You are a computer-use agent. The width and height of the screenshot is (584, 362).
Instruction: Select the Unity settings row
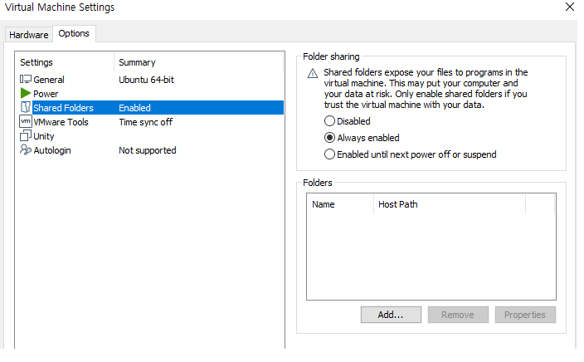click(x=151, y=136)
